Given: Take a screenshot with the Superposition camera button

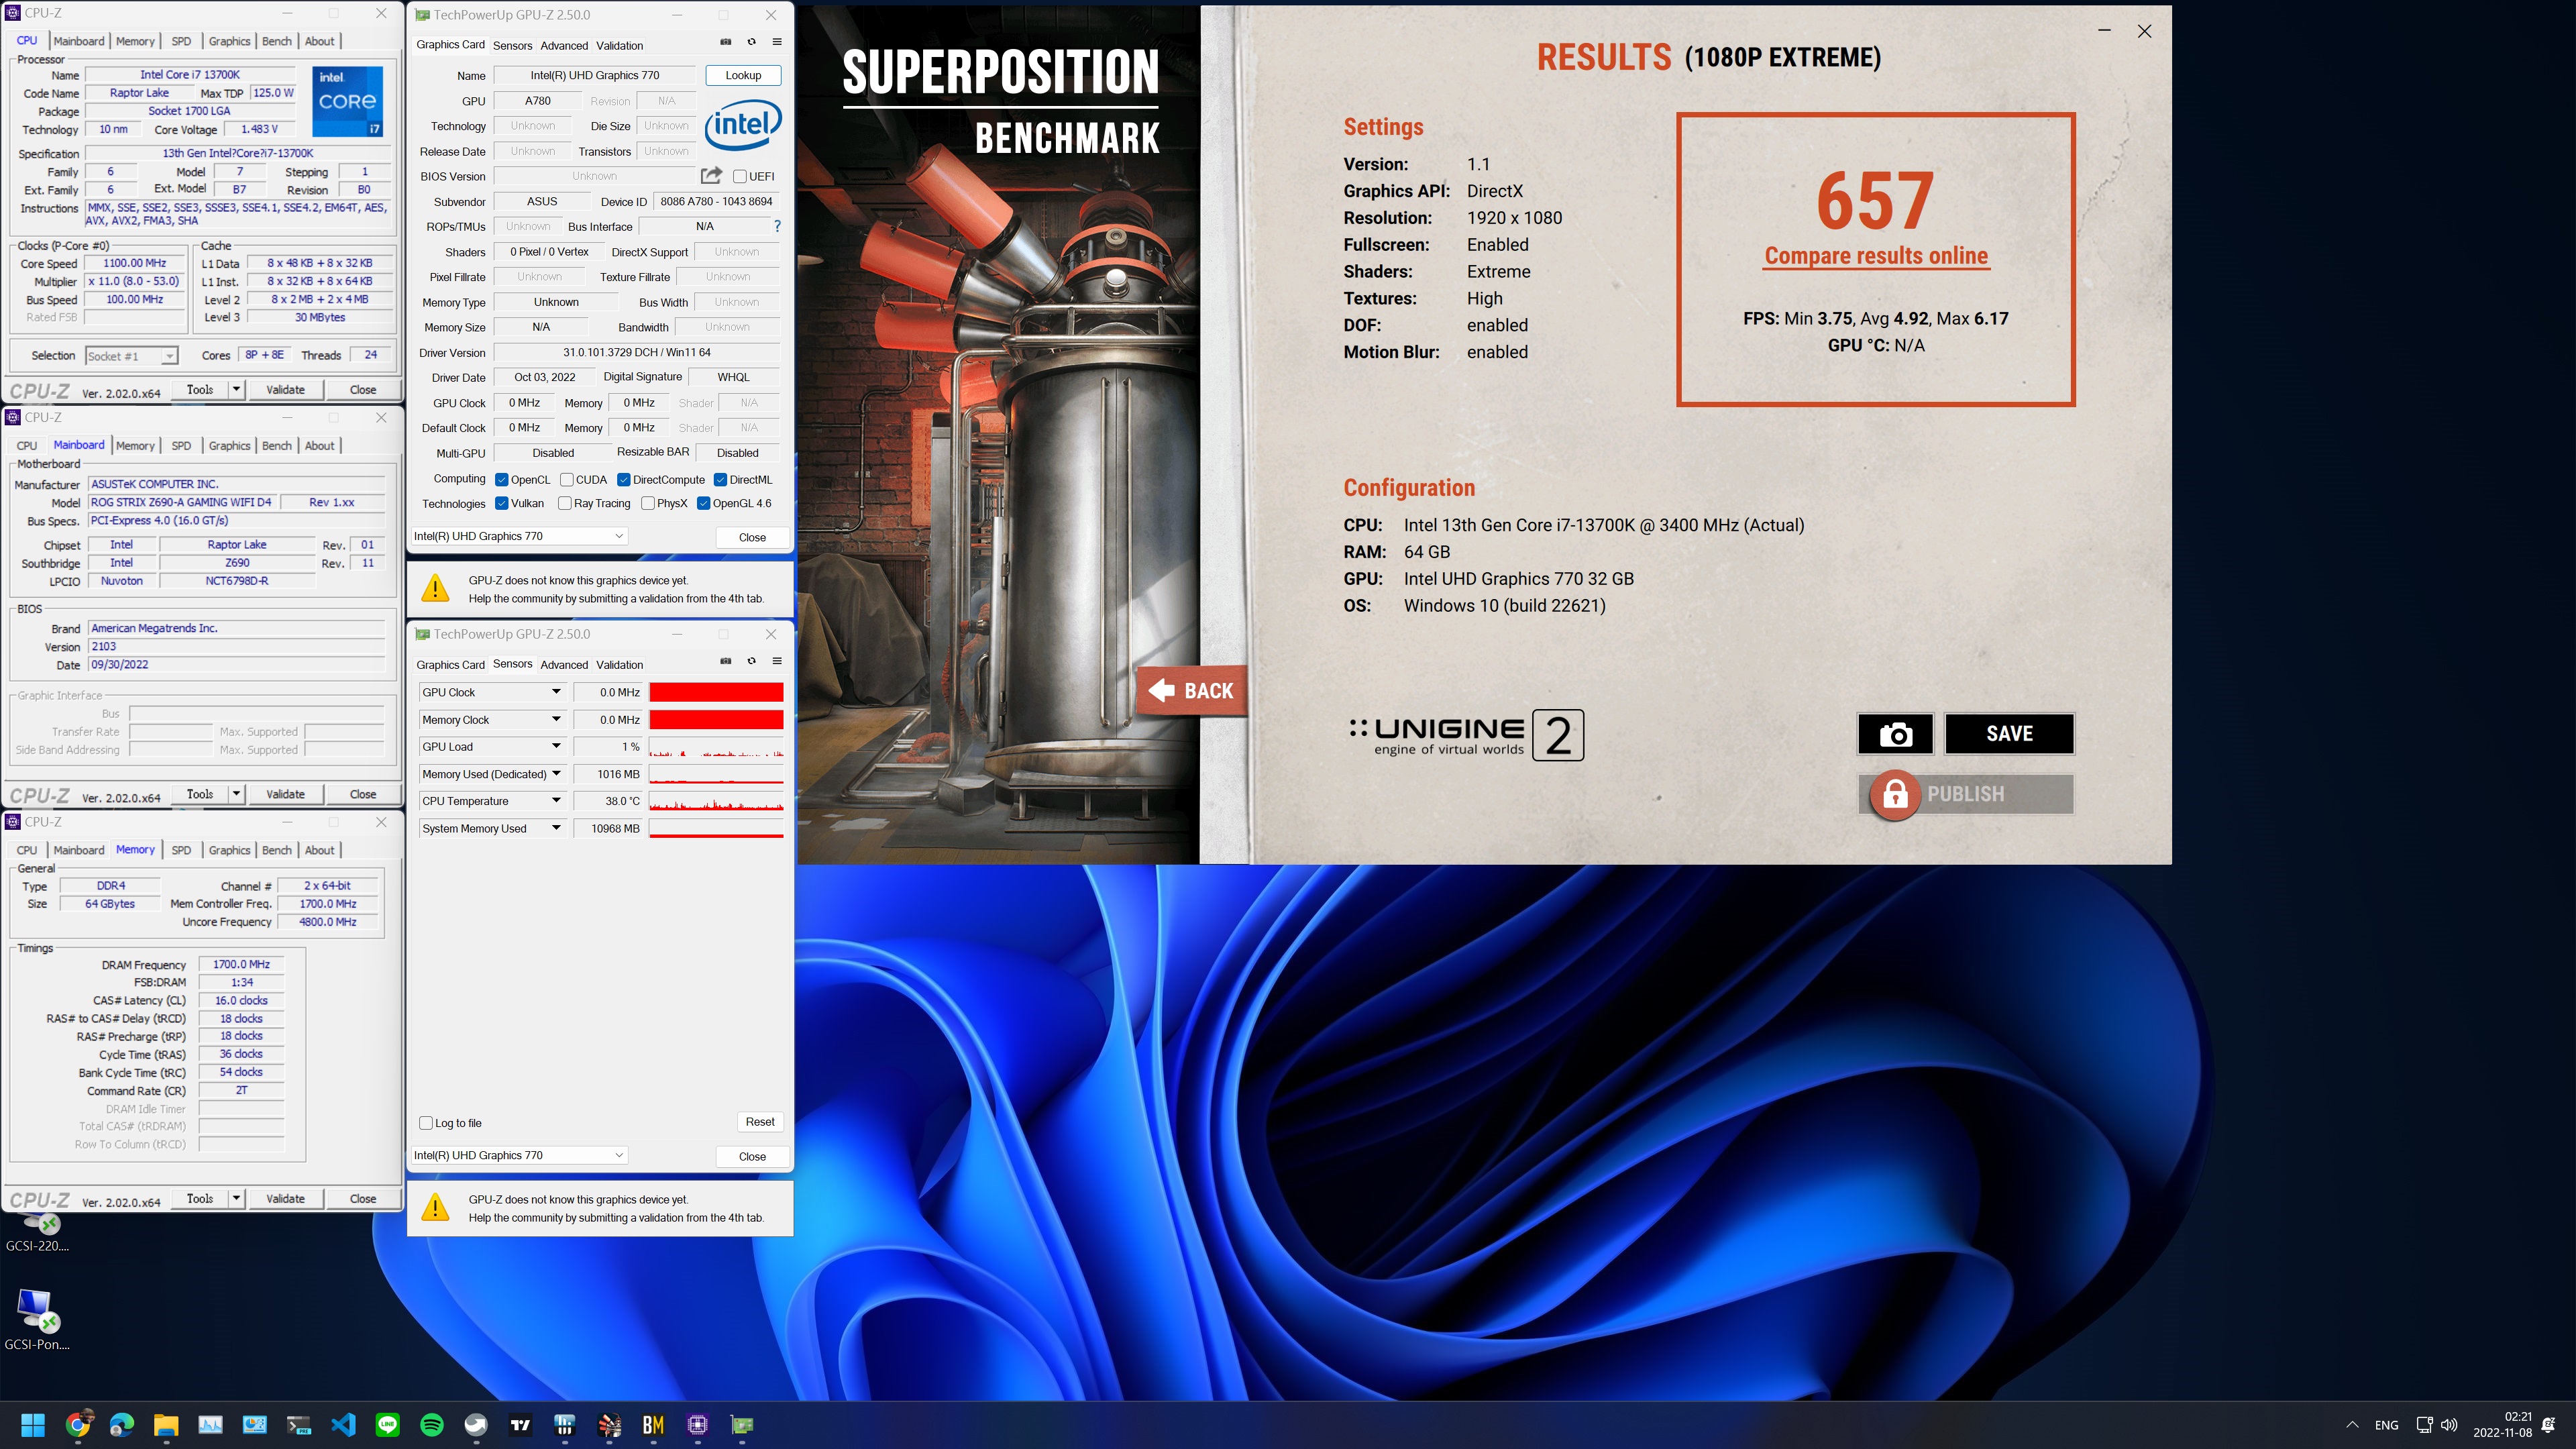Looking at the screenshot, I should (1895, 734).
